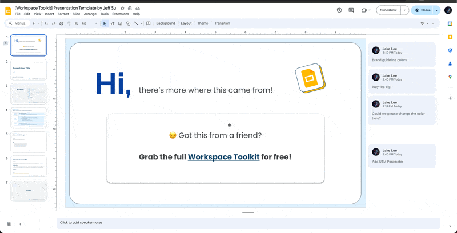Click the Redo icon
Image resolution: width=457 pixels, height=233 pixels.
(54, 23)
